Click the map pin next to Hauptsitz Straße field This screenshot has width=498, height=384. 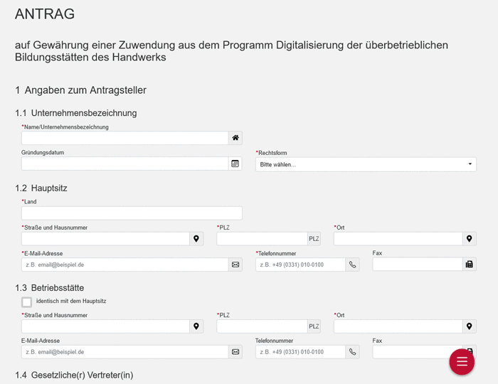[196, 239]
